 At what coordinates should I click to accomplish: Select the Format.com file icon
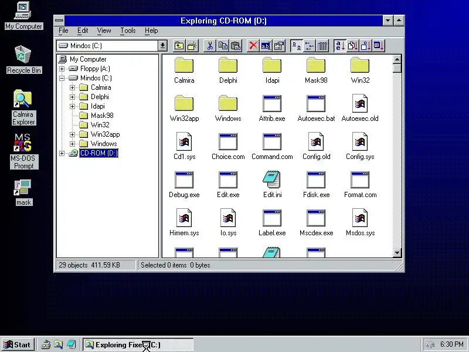click(360, 185)
